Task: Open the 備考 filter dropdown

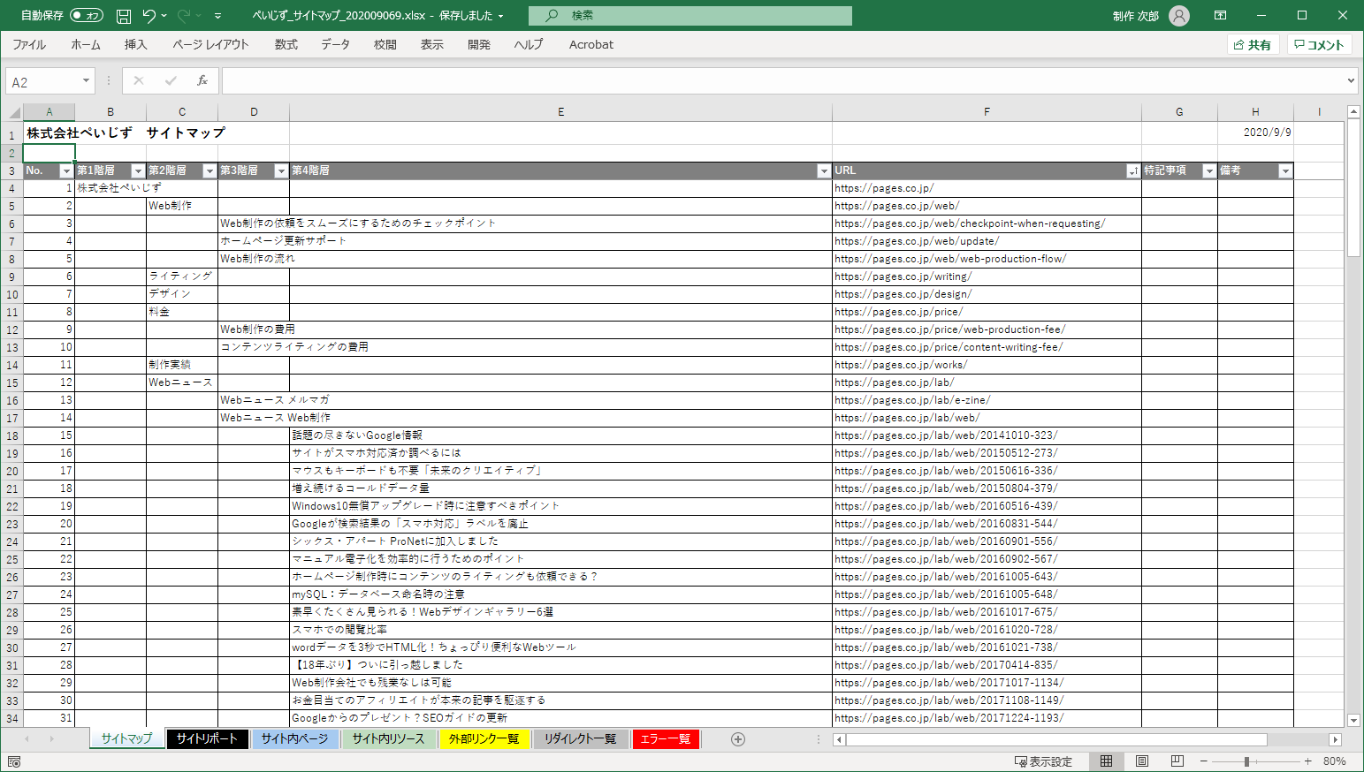Action: pyautogui.click(x=1284, y=171)
